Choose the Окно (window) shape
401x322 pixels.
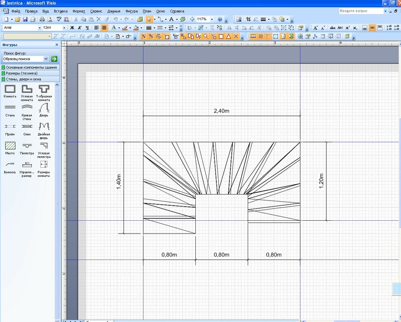pos(27,126)
